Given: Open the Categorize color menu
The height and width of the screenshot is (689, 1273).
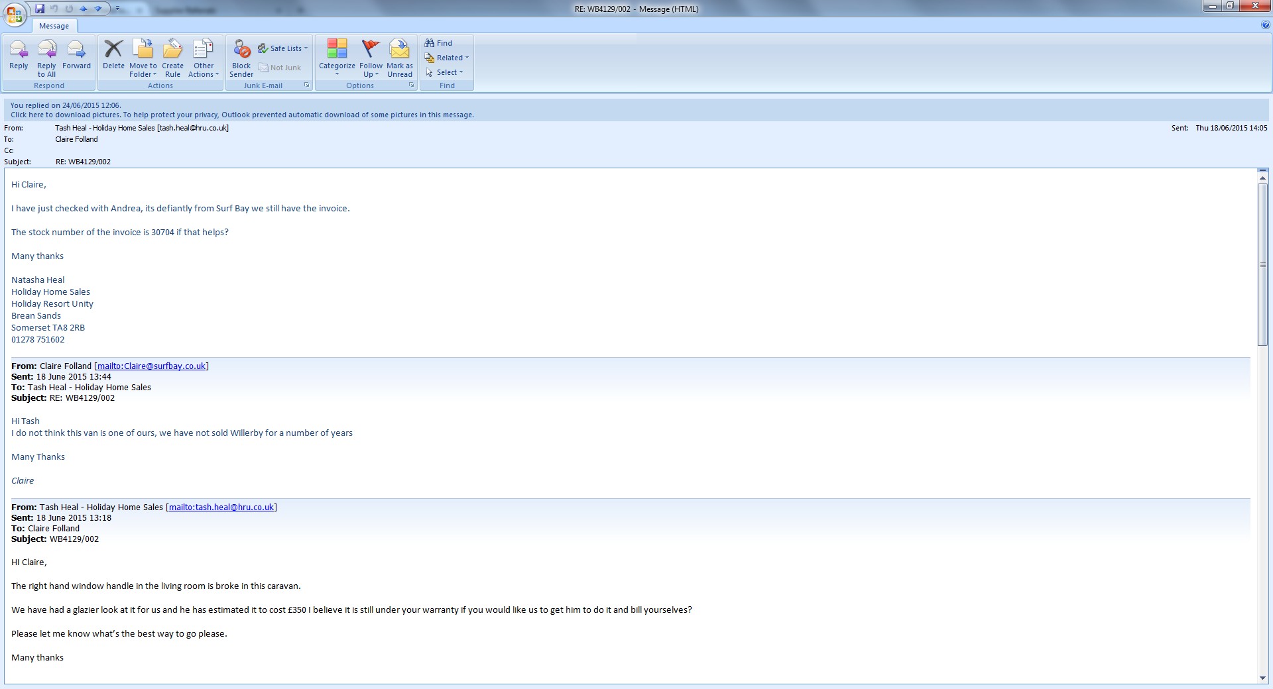Looking at the screenshot, I should (337, 58).
